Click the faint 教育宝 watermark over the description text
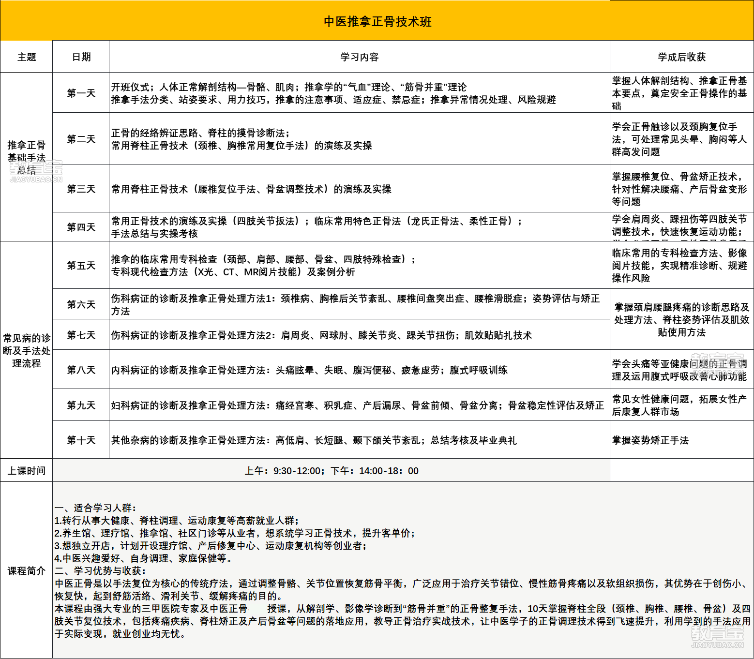754x659 pixels. (x=717, y=637)
